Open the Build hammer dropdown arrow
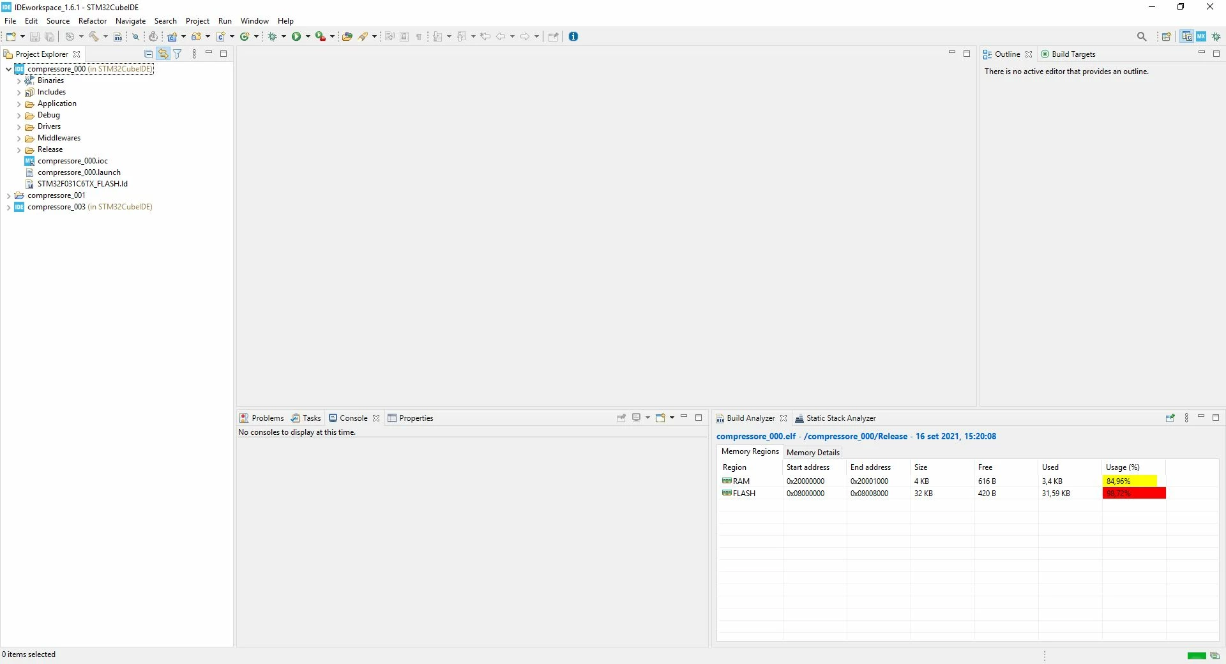The image size is (1226, 664). [105, 36]
